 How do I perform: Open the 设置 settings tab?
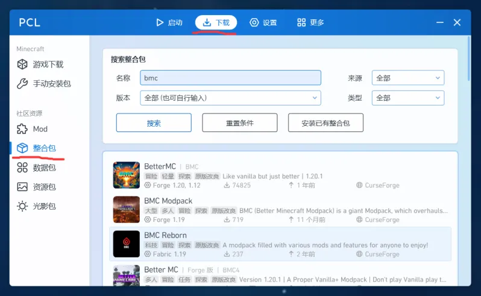[263, 22]
